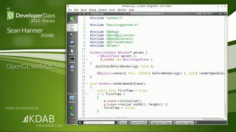Open the Release build target selector

[72, 98]
